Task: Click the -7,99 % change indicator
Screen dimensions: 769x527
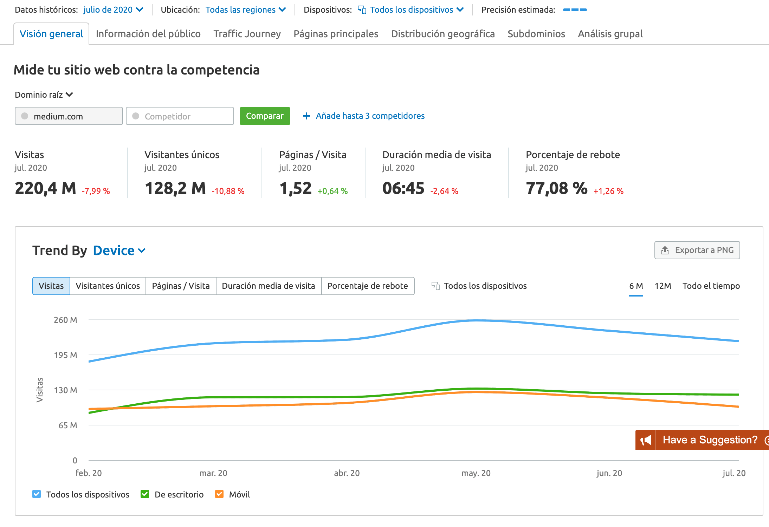Action: click(x=96, y=191)
